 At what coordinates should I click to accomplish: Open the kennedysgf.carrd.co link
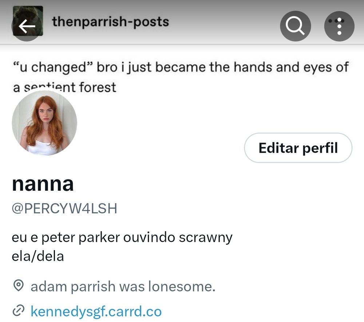click(96, 311)
